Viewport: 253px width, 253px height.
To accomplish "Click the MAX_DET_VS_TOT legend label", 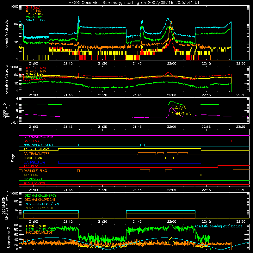I will pos(39,232).
